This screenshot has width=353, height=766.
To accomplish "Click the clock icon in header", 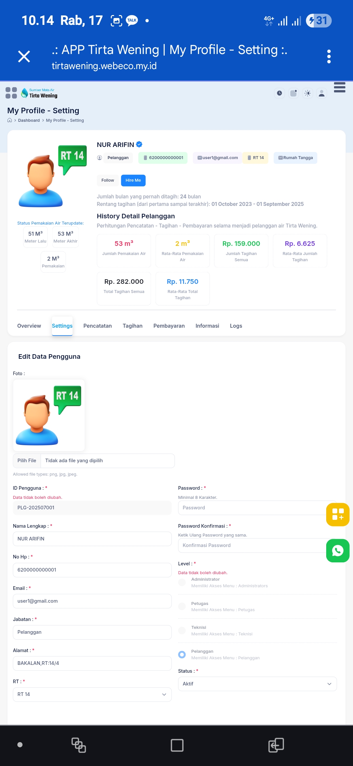I will pyautogui.click(x=279, y=93).
